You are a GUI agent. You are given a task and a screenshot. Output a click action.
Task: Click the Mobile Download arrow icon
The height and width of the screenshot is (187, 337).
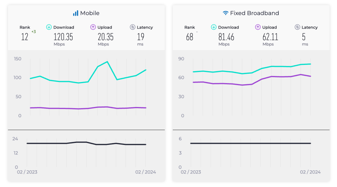point(49,27)
